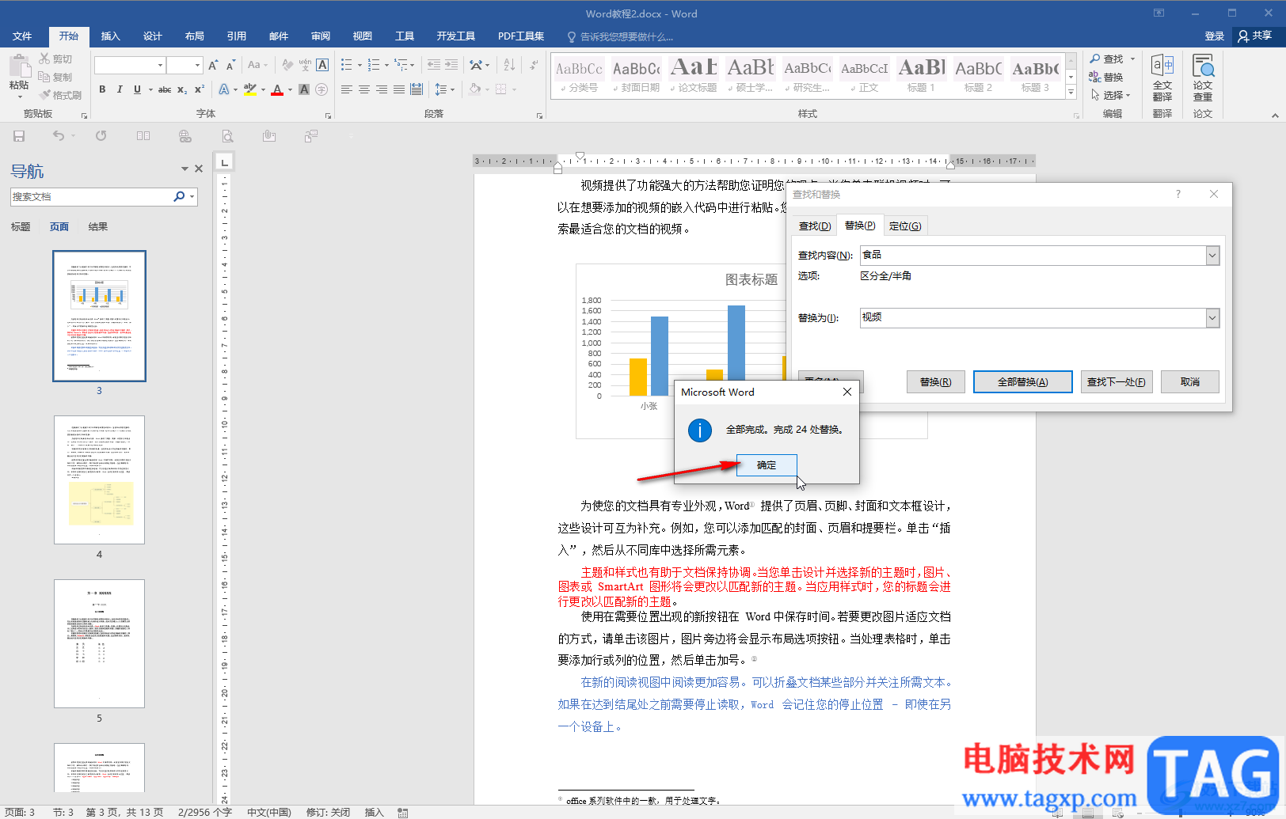The image size is (1286, 819).
Task: Apply yellow text highlight color
Action: click(x=250, y=89)
